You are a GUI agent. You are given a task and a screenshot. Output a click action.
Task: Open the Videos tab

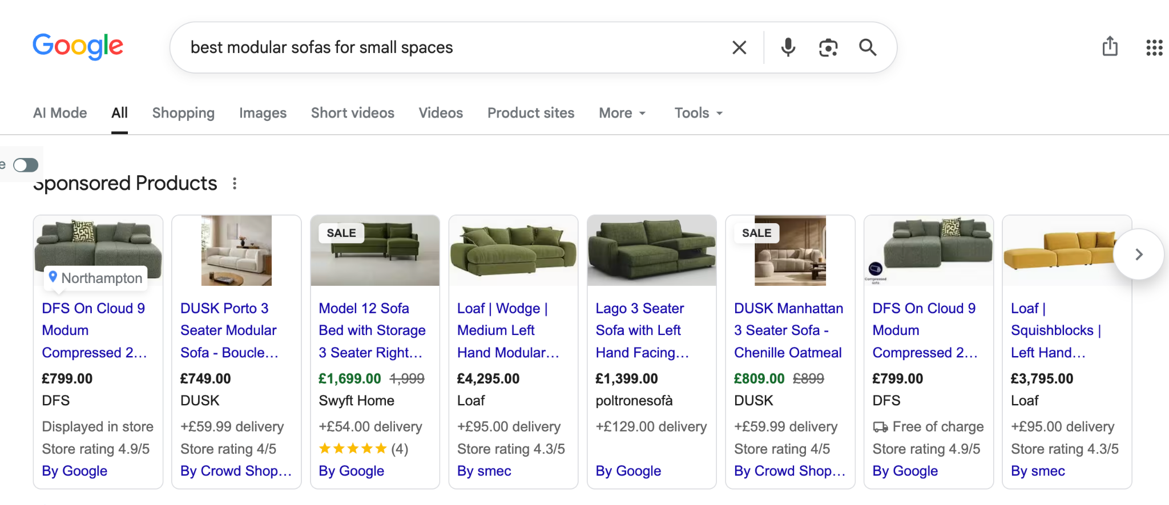click(441, 113)
